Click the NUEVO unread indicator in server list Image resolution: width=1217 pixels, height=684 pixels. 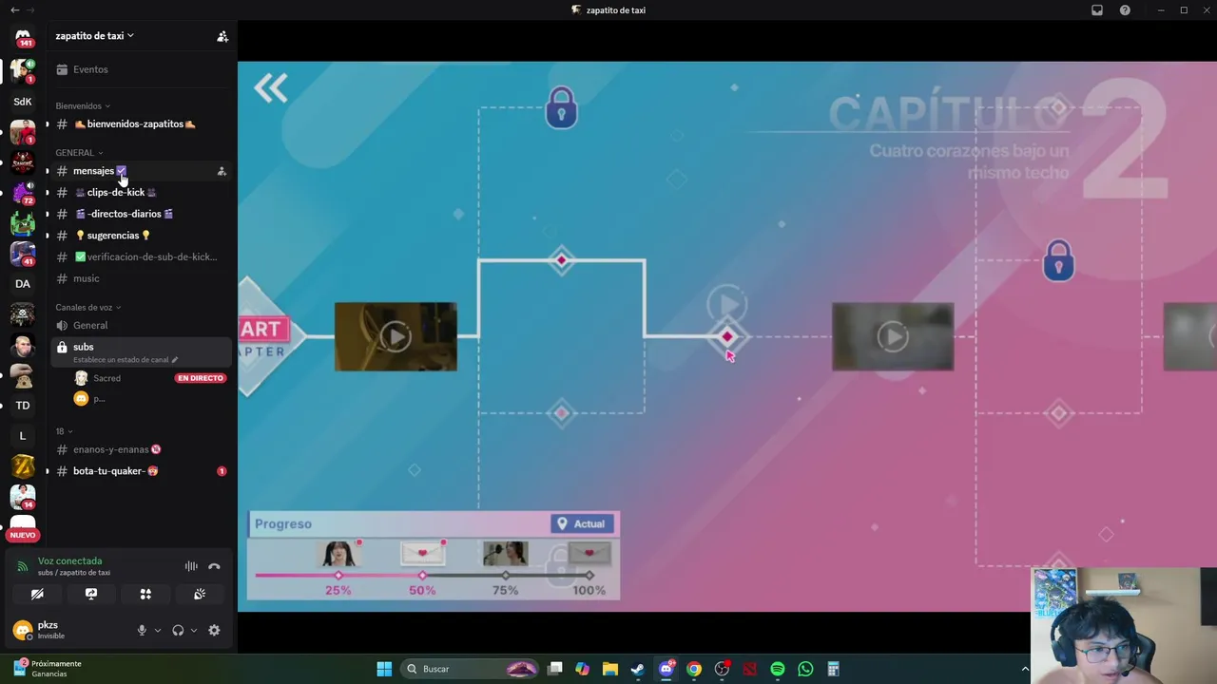[23, 535]
